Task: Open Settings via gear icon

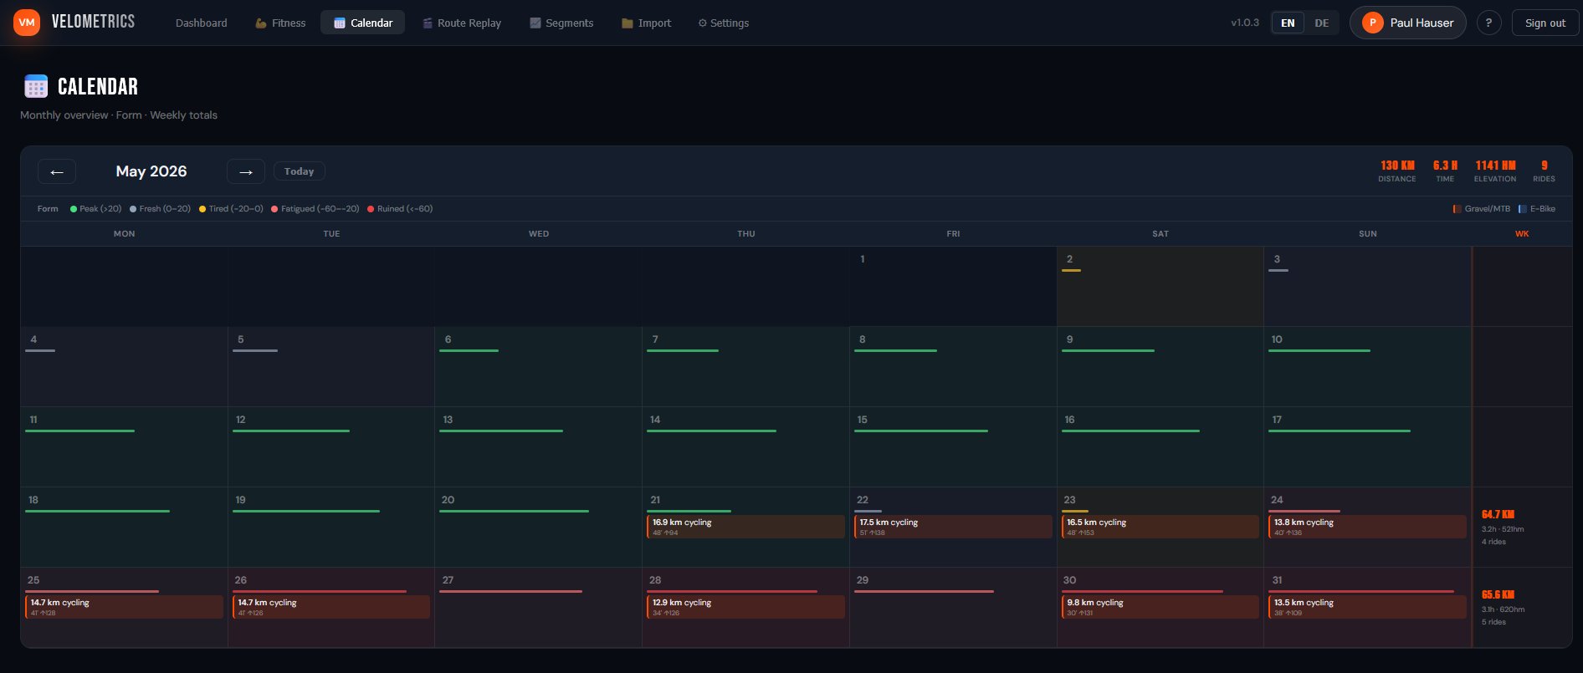Action: point(703,23)
